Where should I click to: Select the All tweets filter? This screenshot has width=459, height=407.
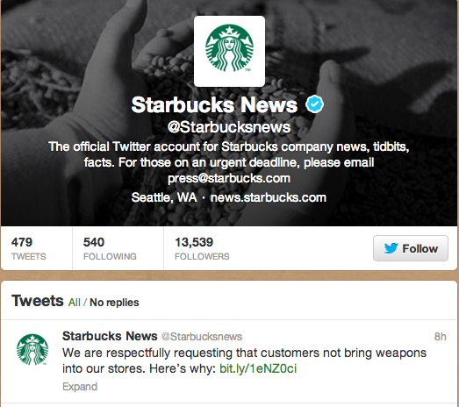pyautogui.click(x=75, y=303)
